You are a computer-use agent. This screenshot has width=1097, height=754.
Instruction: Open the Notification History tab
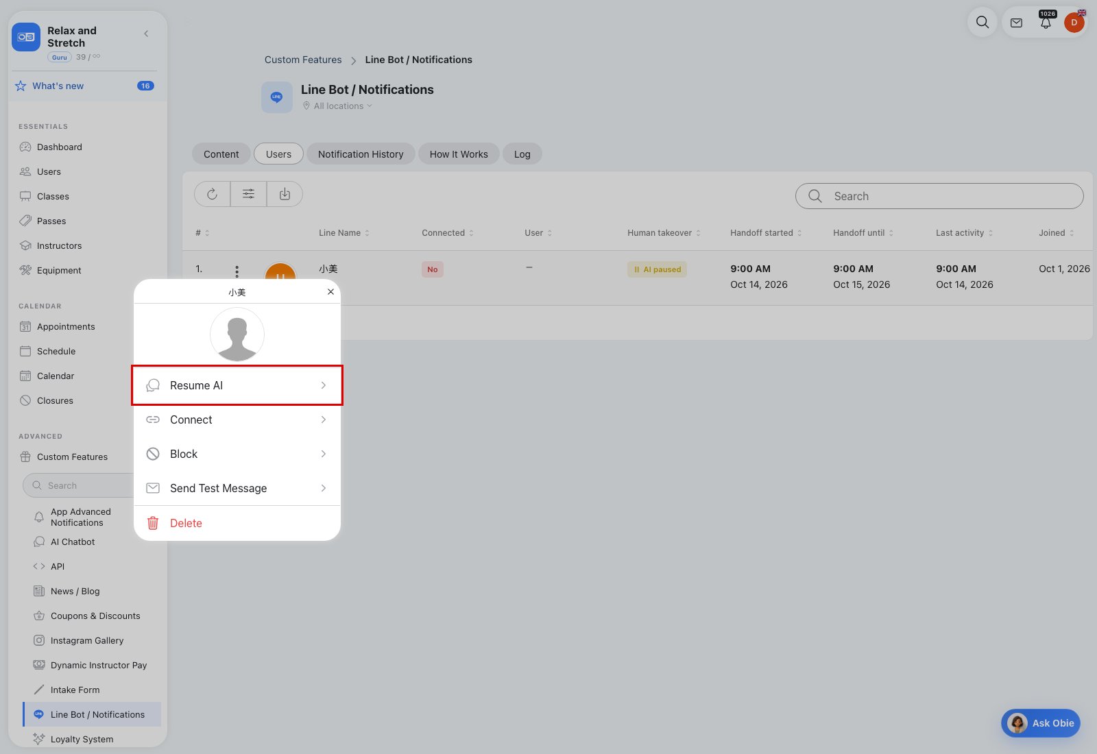361,154
